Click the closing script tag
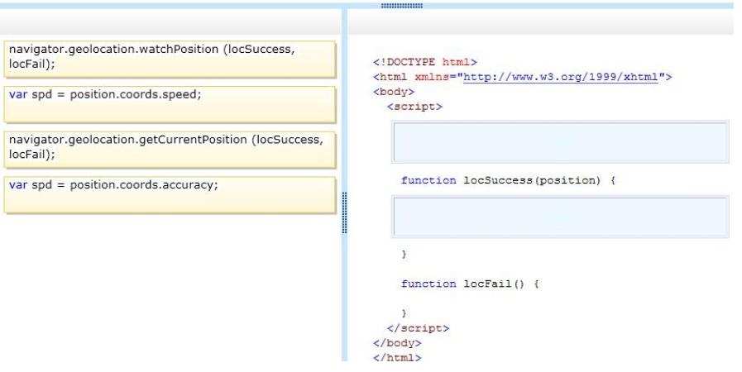The height and width of the screenshot is (372, 742). click(418, 328)
